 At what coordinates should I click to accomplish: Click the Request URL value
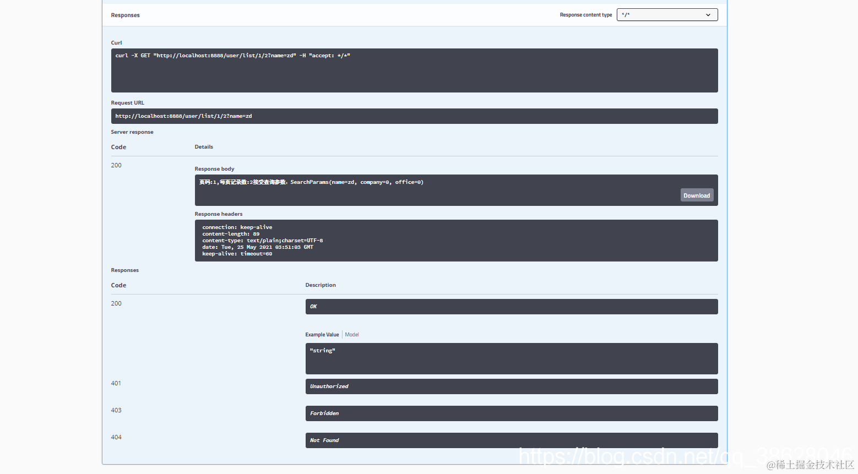pyautogui.click(x=414, y=116)
